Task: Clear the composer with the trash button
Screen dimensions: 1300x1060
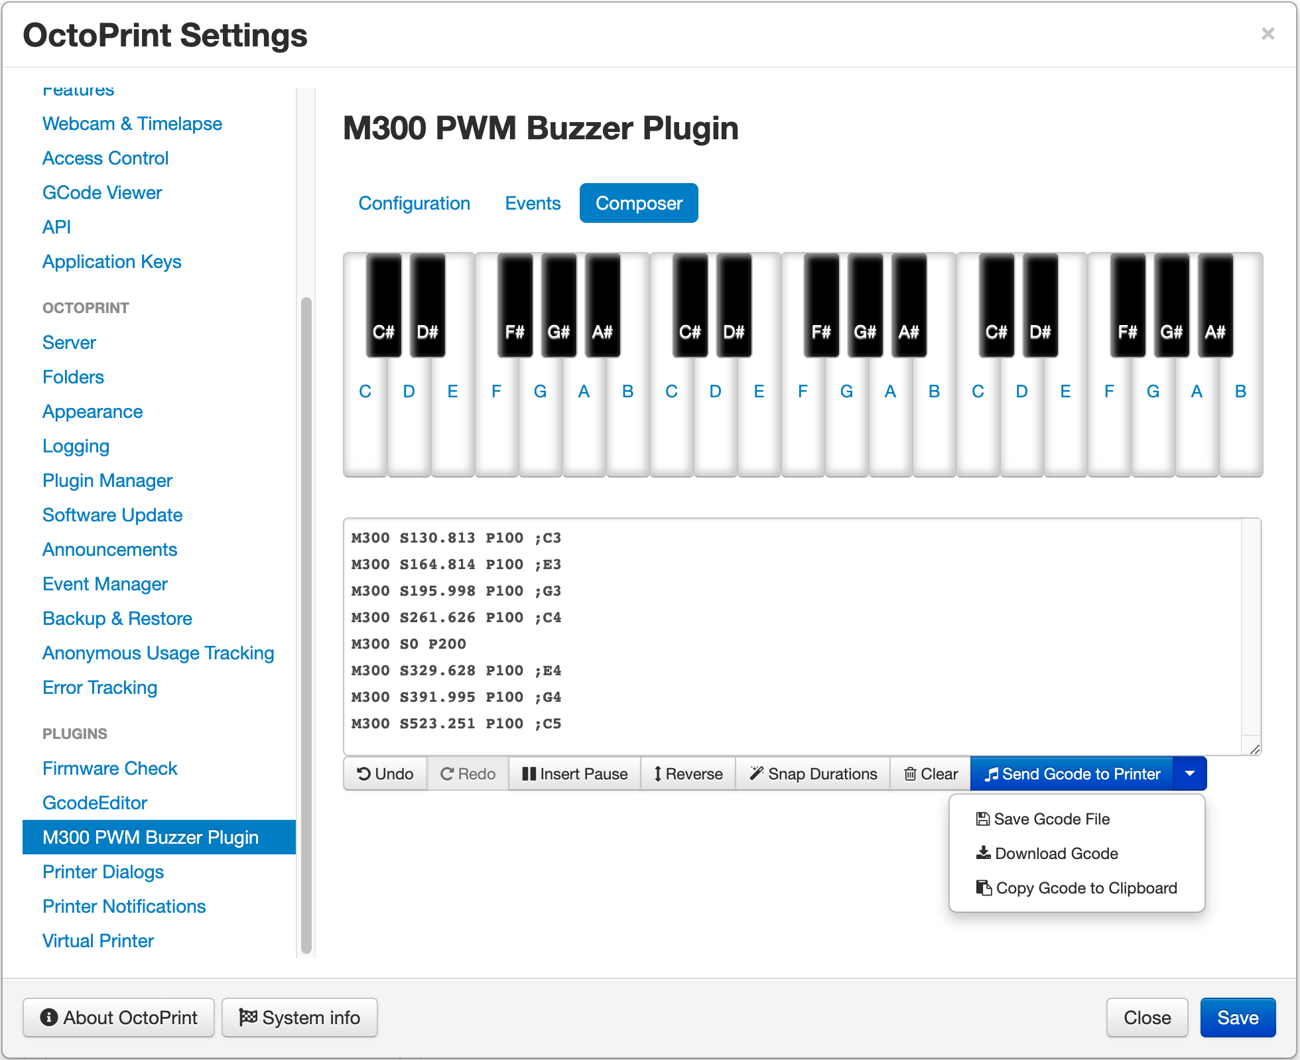Action: coord(931,773)
